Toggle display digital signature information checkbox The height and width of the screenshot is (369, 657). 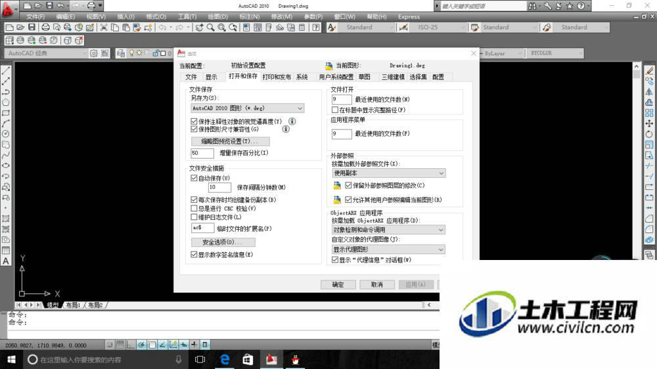[194, 254]
